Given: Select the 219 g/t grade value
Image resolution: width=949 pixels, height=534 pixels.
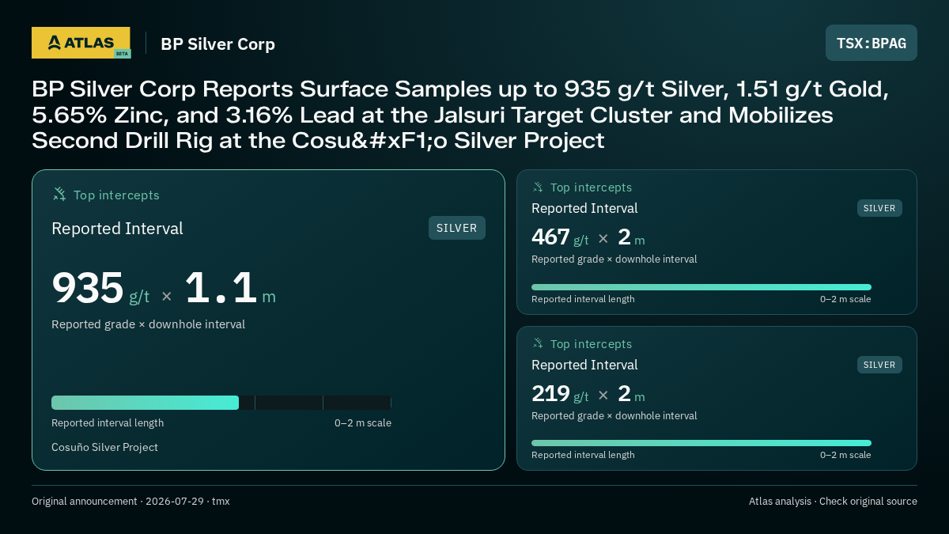Looking at the screenshot, I should [x=560, y=394].
